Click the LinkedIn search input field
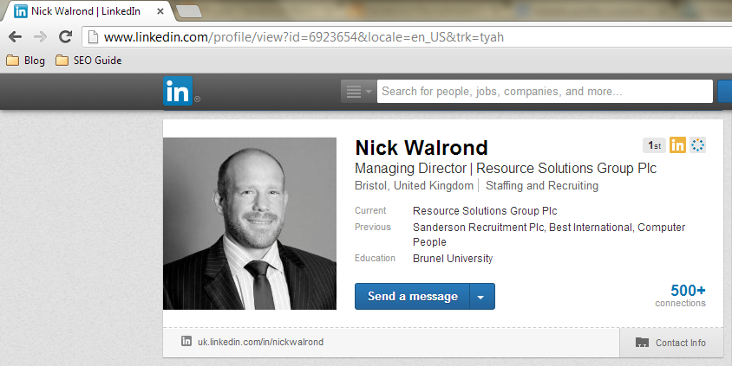The image size is (732, 366). 545,91
